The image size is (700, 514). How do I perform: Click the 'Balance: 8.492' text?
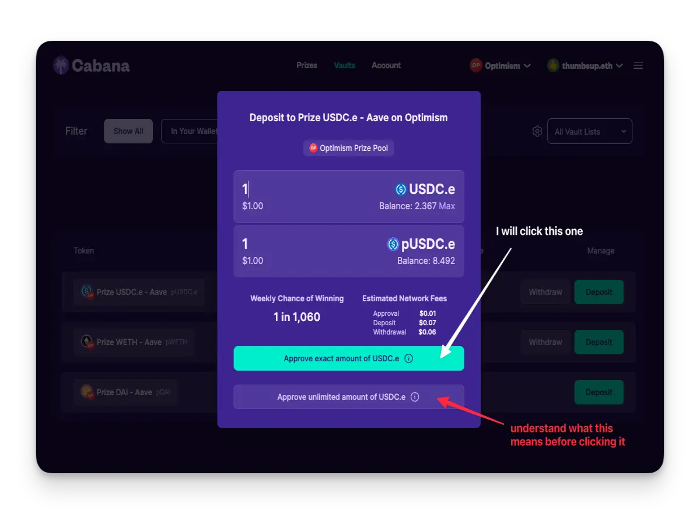[426, 260]
